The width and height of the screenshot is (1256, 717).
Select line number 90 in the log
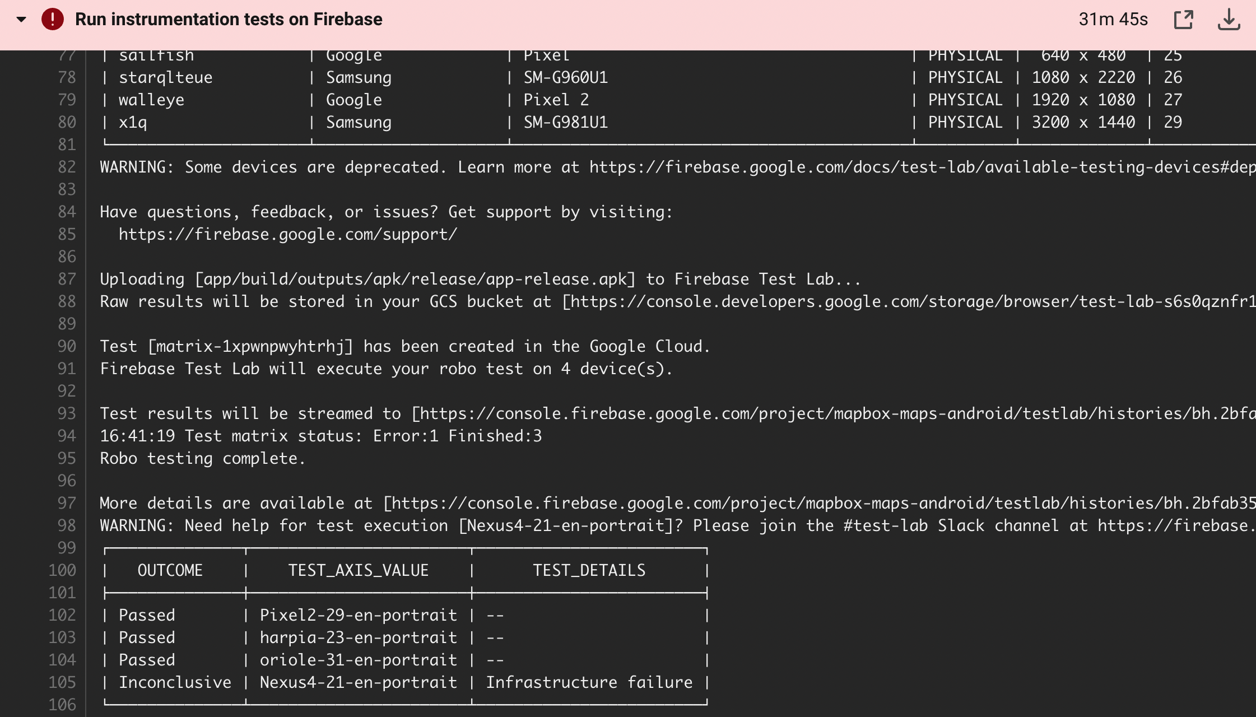pyautogui.click(x=67, y=346)
